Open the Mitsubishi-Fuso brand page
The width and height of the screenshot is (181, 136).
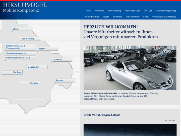pos(133,17)
